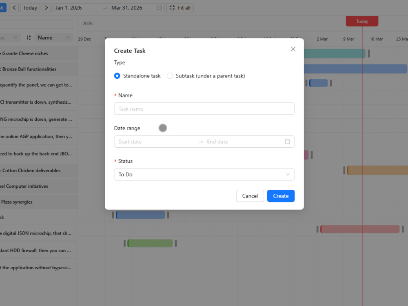
Task: Click the 2 Mar week header
Action: click(x=322, y=39)
